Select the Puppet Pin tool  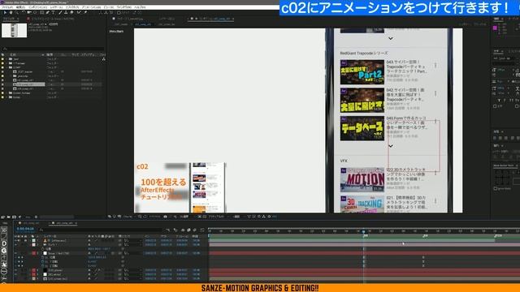pos(85,13)
